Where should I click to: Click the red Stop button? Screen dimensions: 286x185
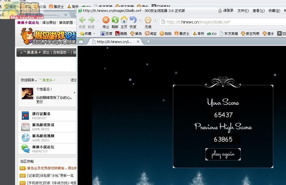[106, 20]
